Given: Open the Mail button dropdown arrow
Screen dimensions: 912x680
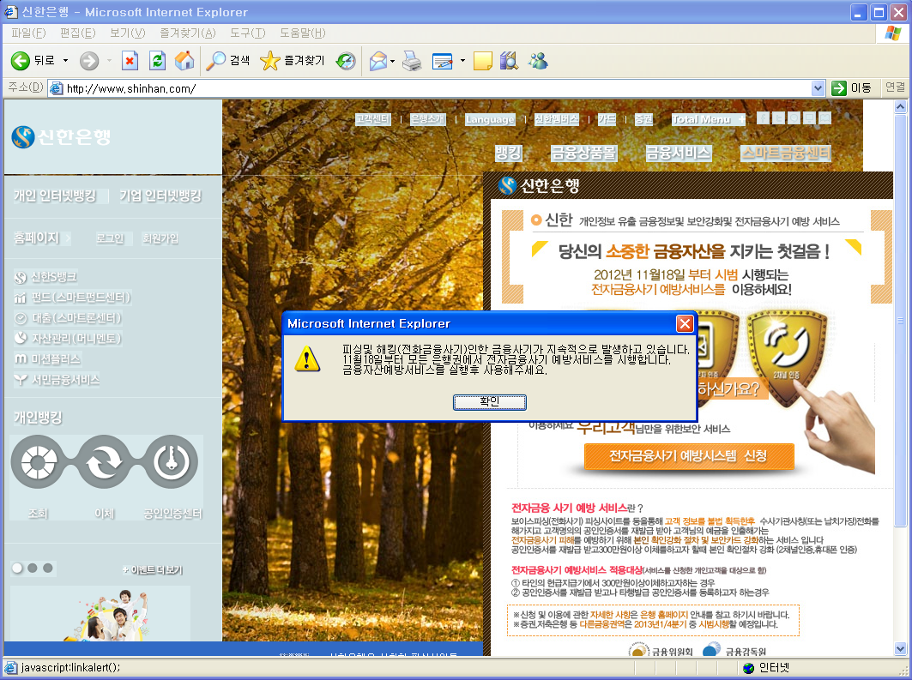Looking at the screenshot, I should 393,60.
